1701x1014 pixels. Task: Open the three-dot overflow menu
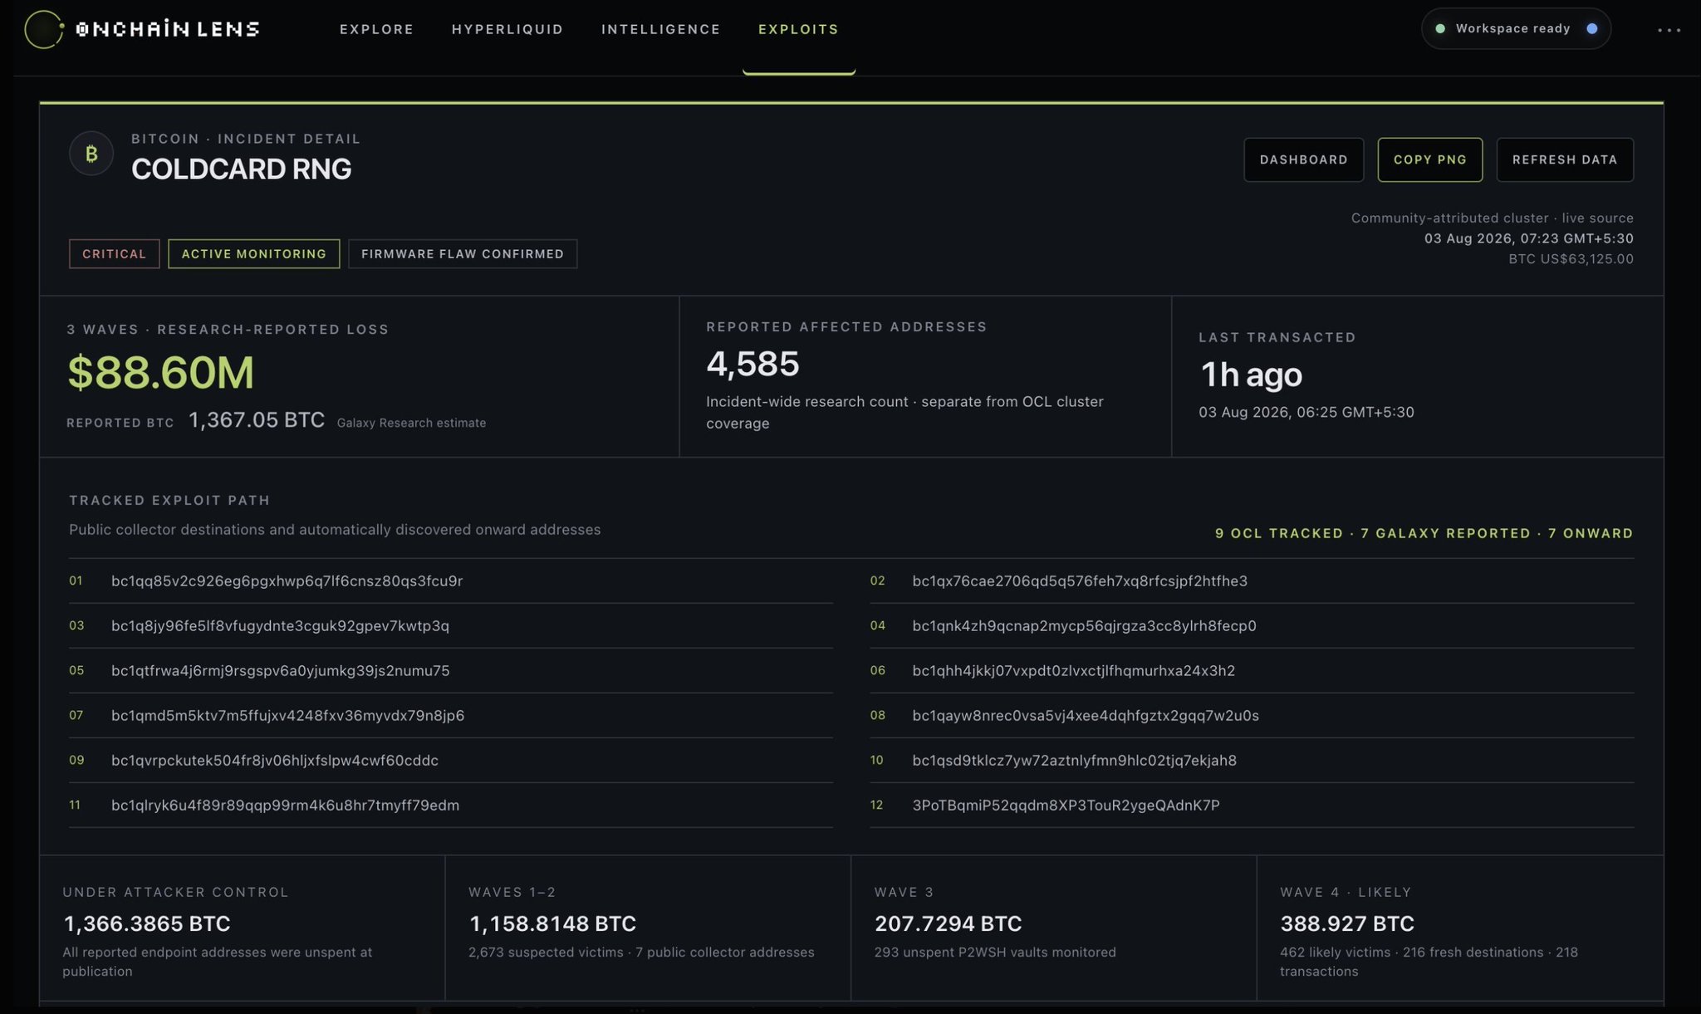pyautogui.click(x=1669, y=30)
